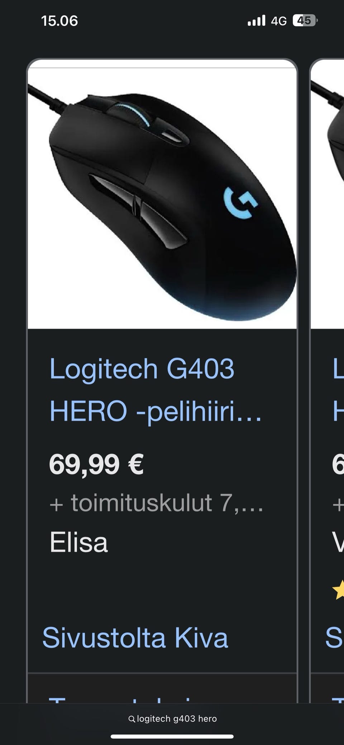344x745 pixels.
Task: Tap the 15.06 clock in status bar
Action: click(x=59, y=21)
